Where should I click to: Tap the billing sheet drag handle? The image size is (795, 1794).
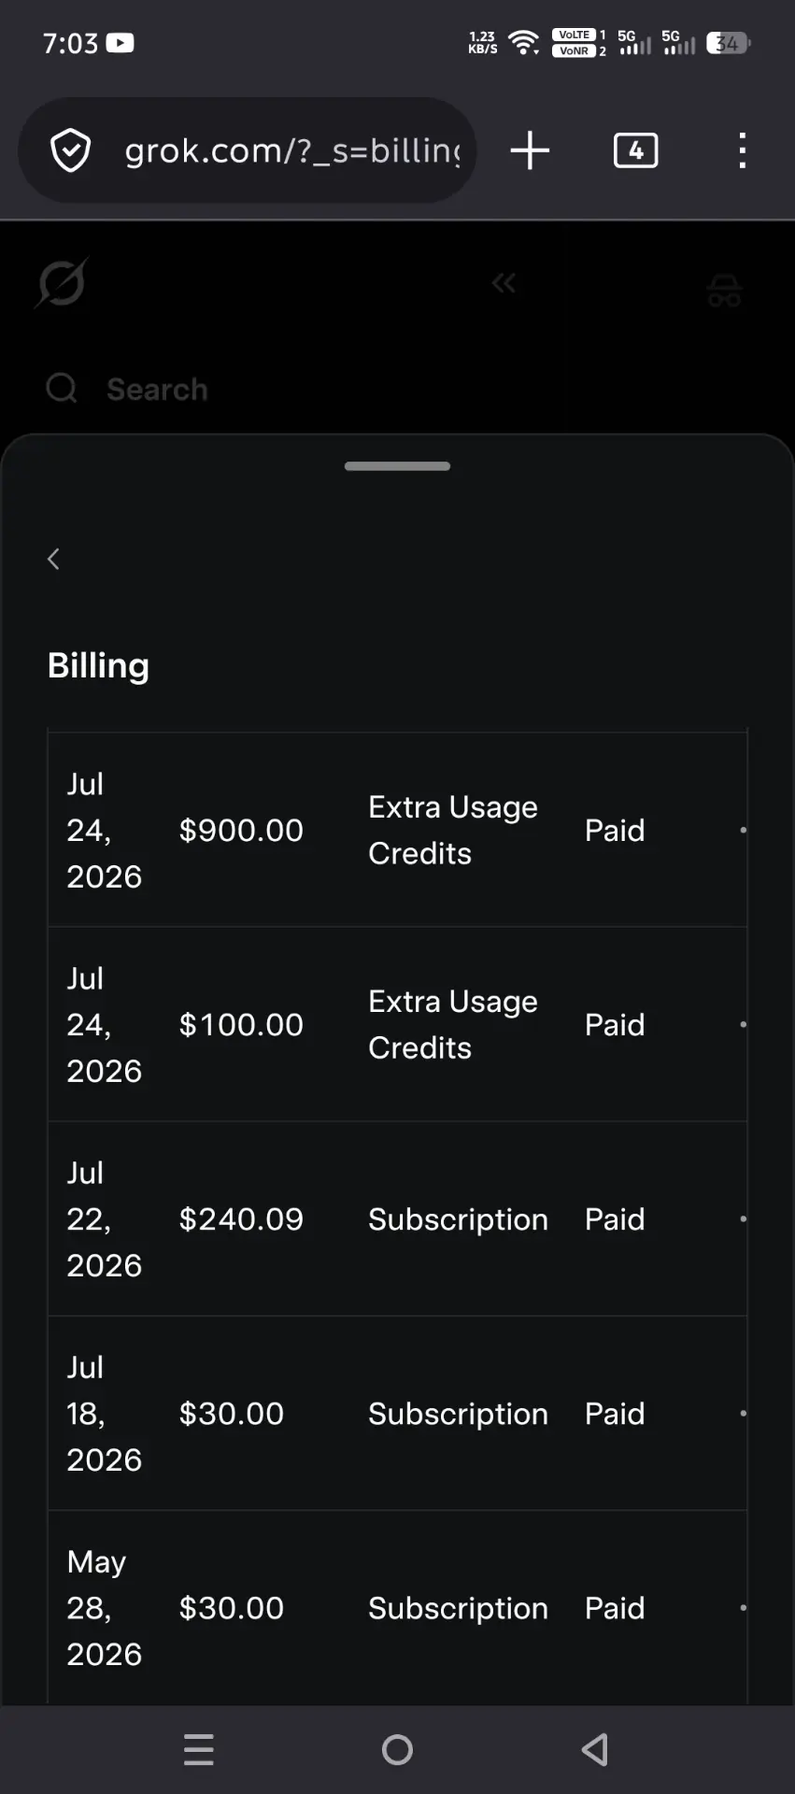pos(397,466)
